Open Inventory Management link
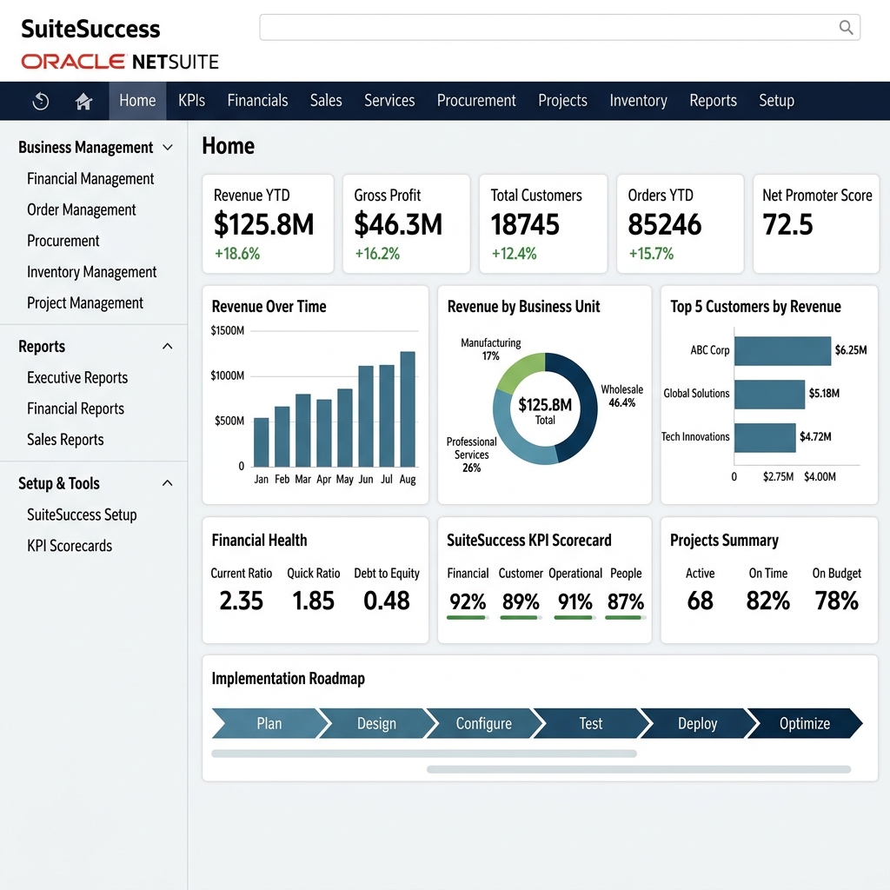 point(91,272)
